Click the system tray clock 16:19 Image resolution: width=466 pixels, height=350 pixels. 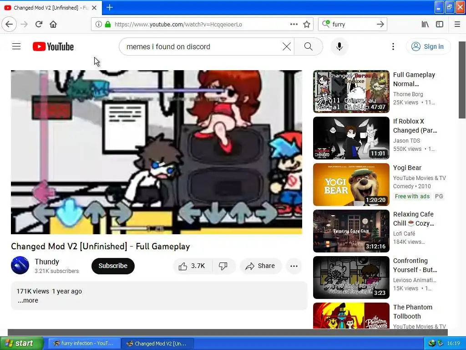[453, 343]
